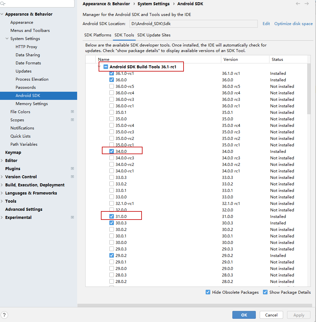Collapse the Android SDK Build-Tools group

[100, 67]
